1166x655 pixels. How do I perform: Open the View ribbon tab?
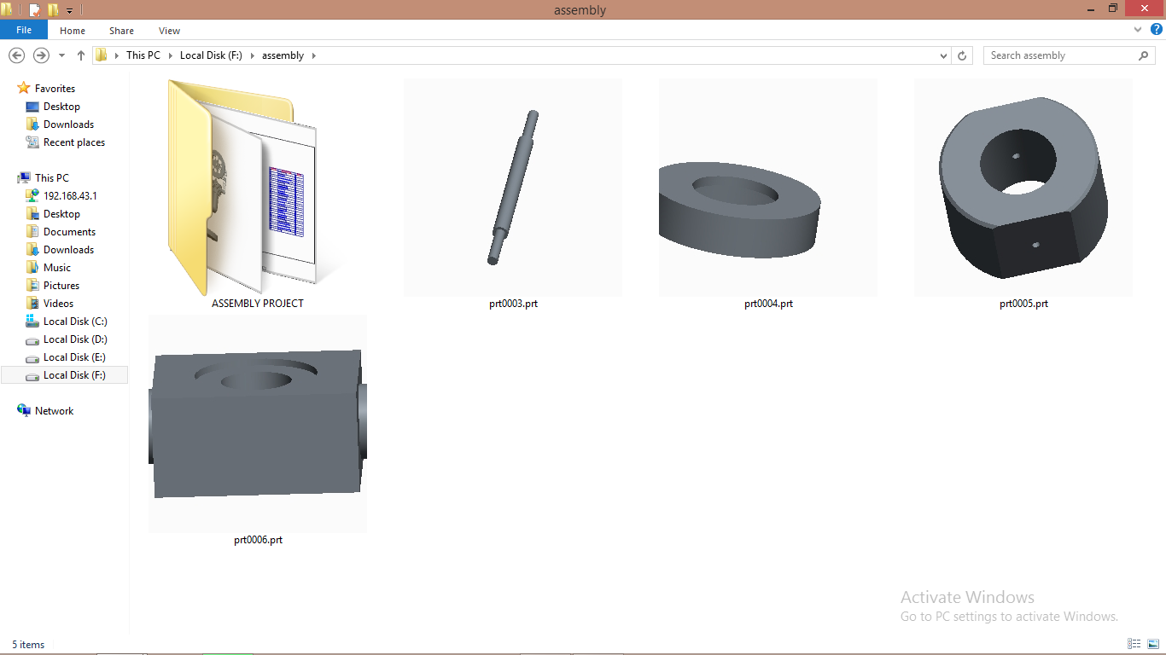[169, 31]
